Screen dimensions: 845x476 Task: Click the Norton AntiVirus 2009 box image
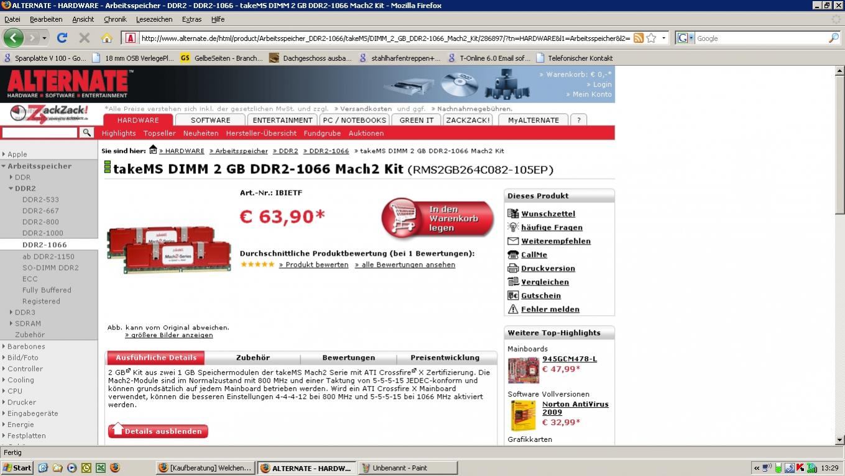click(523, 415)
